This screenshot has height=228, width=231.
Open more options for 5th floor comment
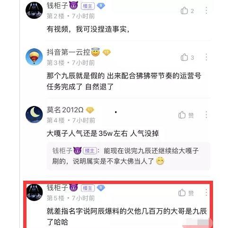point(206,193)
